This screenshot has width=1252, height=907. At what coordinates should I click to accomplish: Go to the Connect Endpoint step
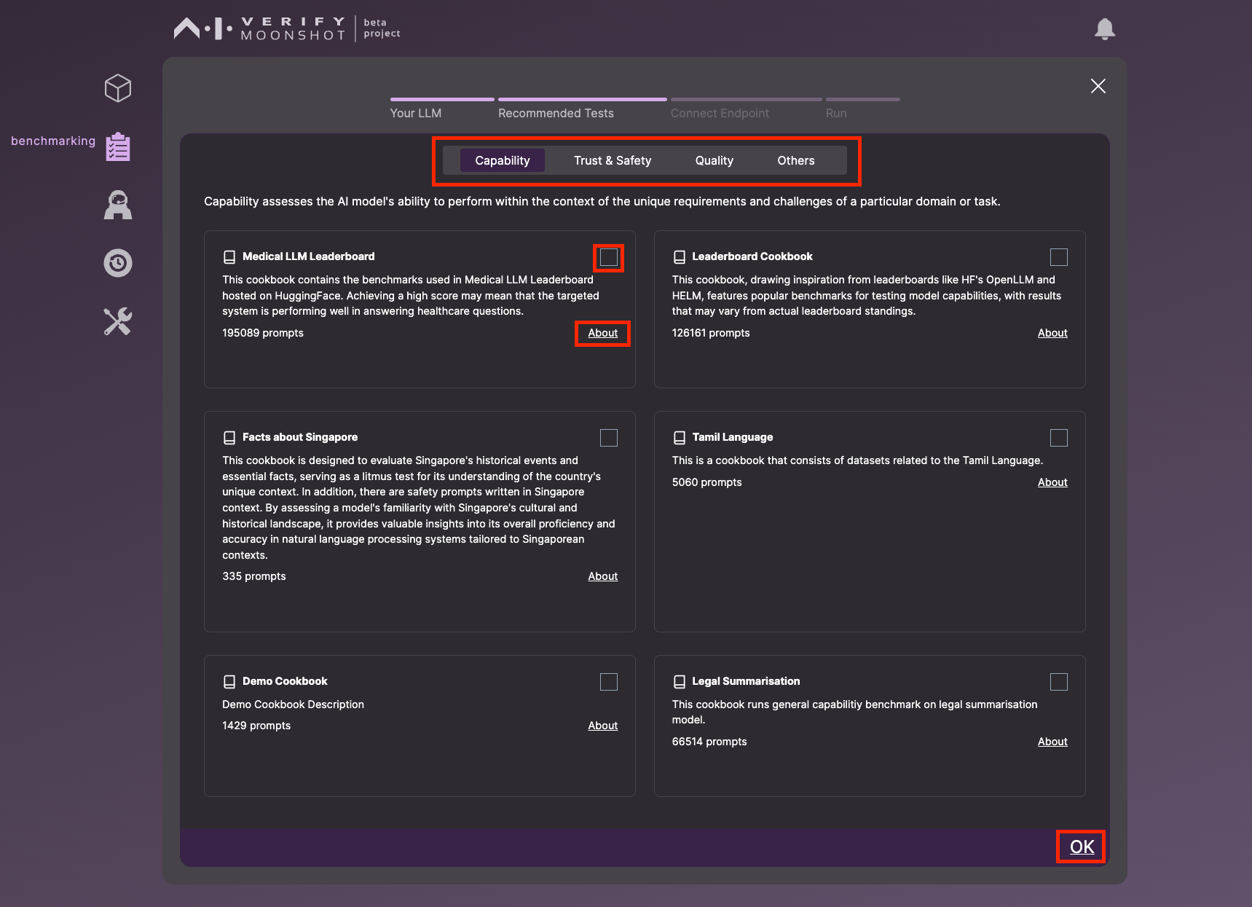coord(720,113)
